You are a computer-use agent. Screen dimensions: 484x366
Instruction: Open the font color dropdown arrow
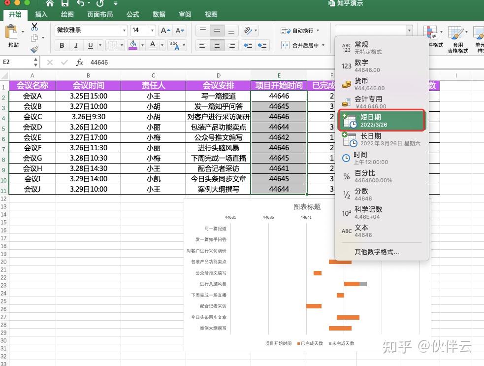pos(162,45)
